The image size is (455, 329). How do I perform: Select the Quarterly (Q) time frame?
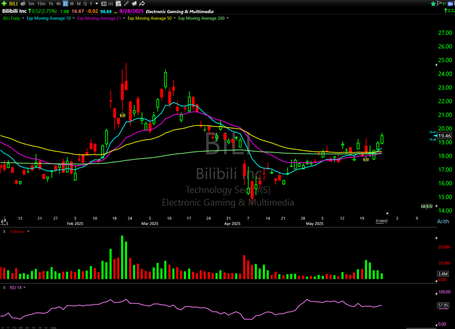(85, 4)
